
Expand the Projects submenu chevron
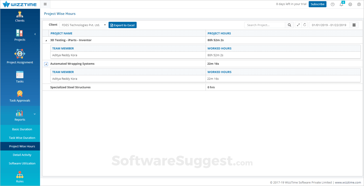point(35,34)
